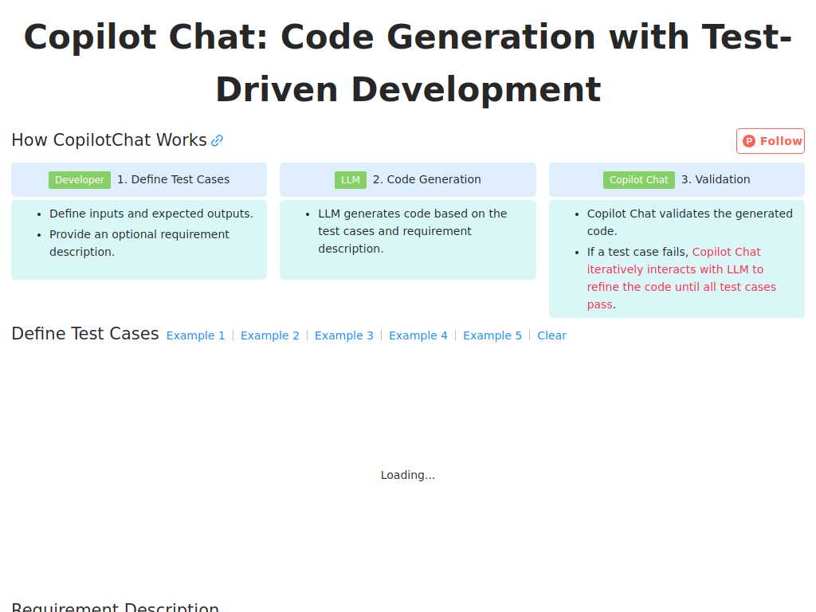816x612 pixels.
Task: Click the 'Loading...' placeholder text
Action: pyautogui.click(x=408, y=475)
